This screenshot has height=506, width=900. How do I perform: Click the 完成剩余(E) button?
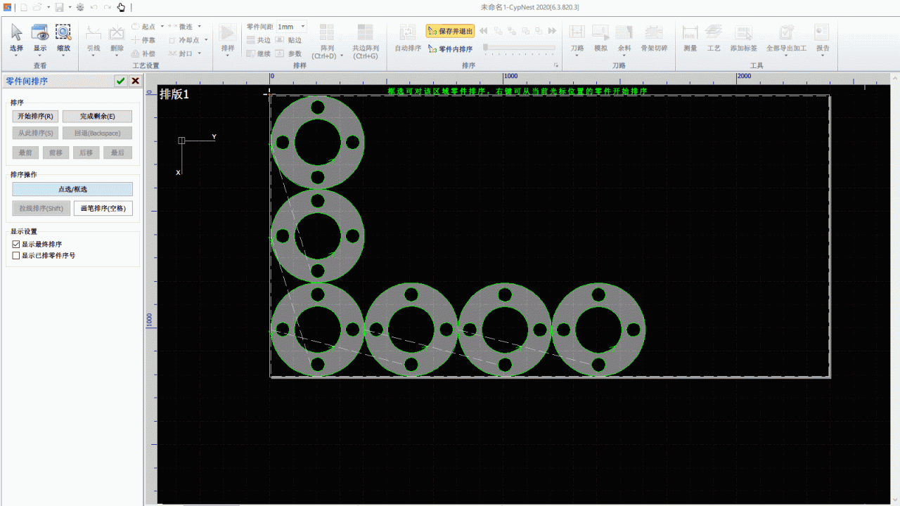pos(97,116)
